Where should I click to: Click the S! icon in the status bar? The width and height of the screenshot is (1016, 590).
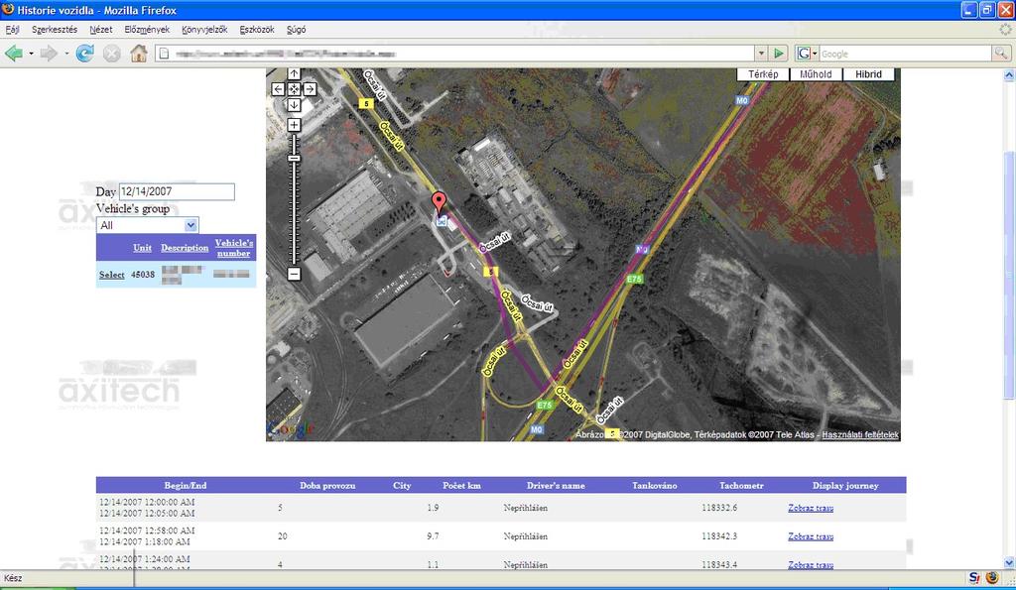tap(974, 578)
